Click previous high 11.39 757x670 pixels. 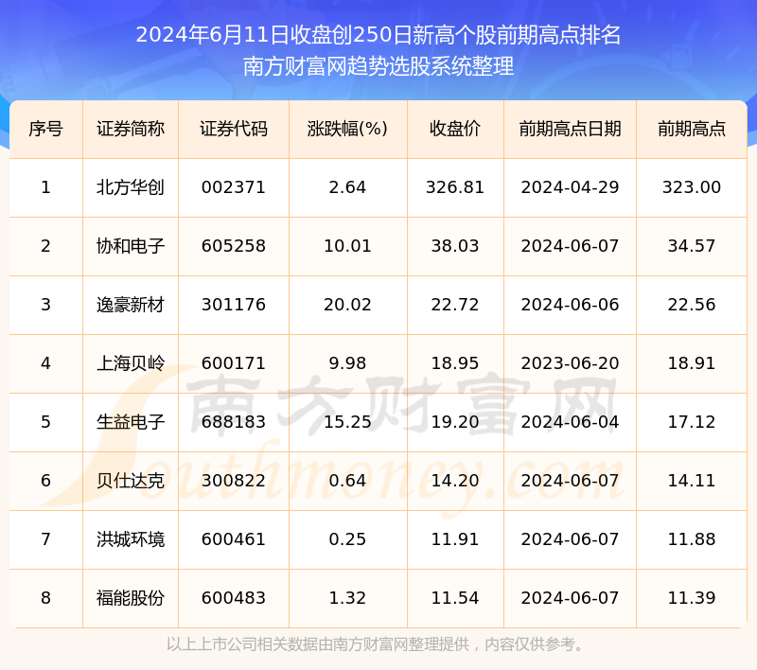point(692,598)
